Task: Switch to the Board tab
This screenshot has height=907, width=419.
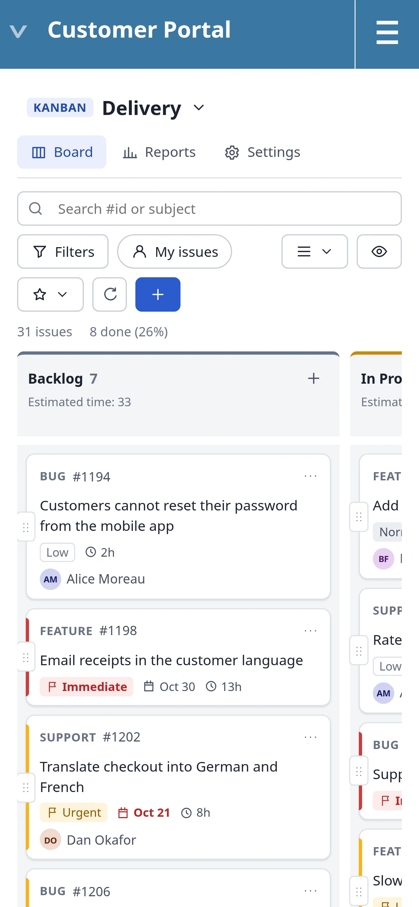Action: coord(62,152)
